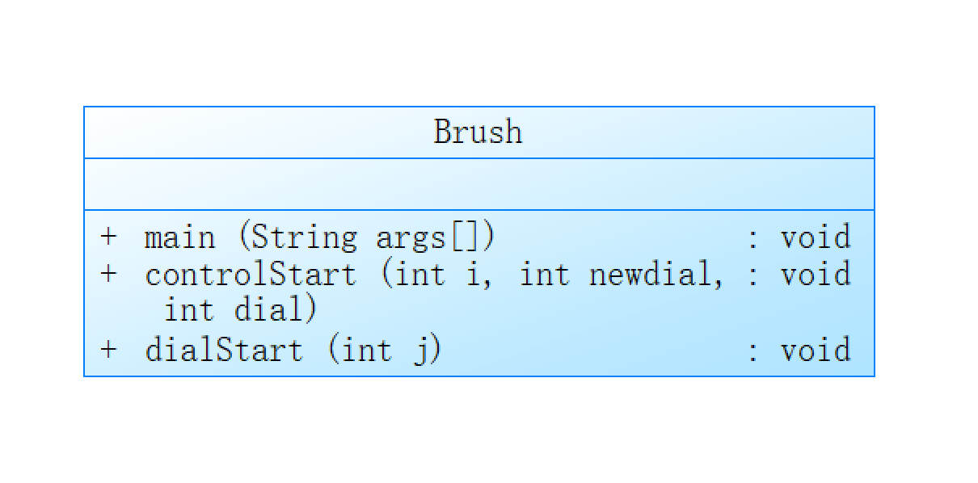Viewport: 978px width, 483px height.
Task: Select the Brush class title
Action: (478, 132)
